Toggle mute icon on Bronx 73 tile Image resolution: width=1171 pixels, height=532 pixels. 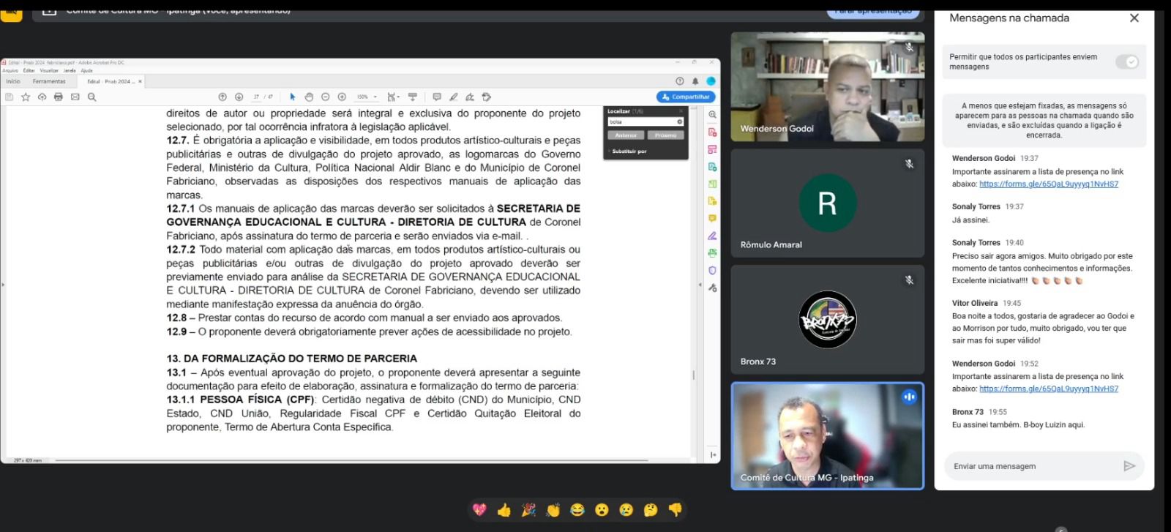coord(909,280)
